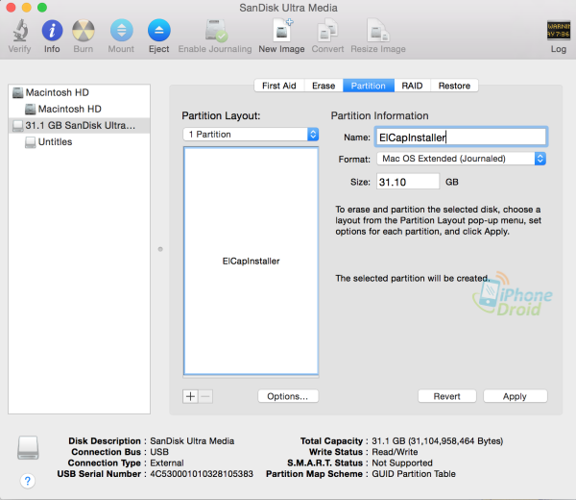Click the help question mark button
Screen dimensions: 576x500
coord(28,481)
